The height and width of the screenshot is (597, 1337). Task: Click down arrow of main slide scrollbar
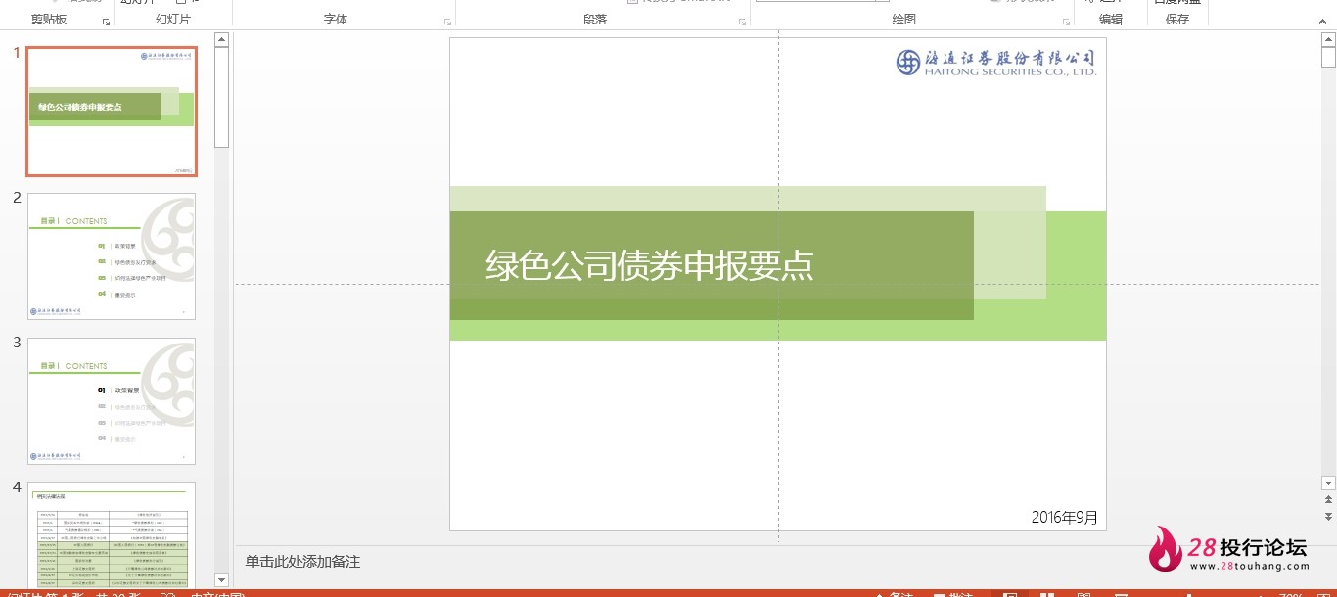coord(1328,483)
